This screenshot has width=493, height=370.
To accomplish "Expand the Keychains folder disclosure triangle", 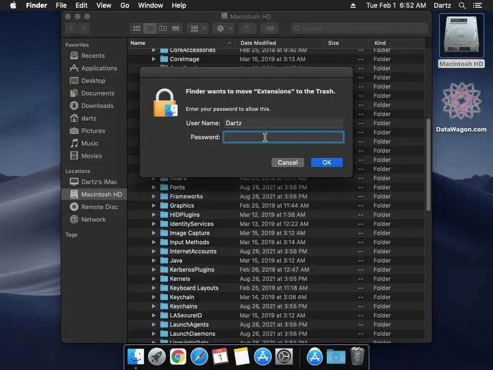I will tap(154, 306).
